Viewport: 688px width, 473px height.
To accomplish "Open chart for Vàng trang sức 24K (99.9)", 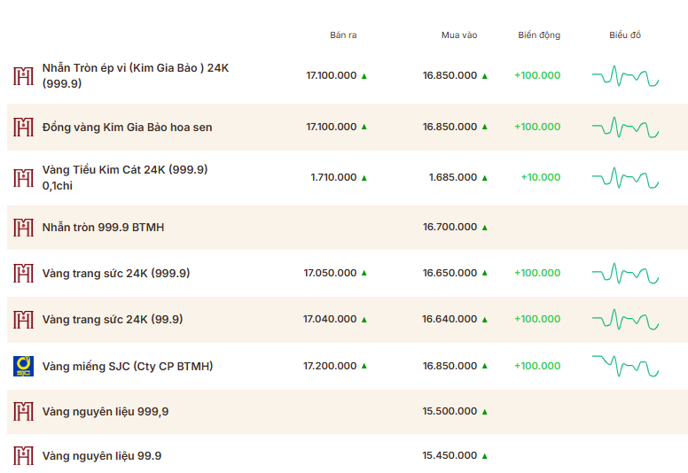I will (625, 319).
